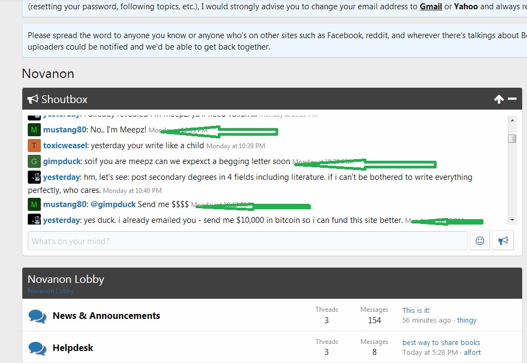Open the emoji smiley picker
Viewport: 527px width, 363px height.
[480, 240]
